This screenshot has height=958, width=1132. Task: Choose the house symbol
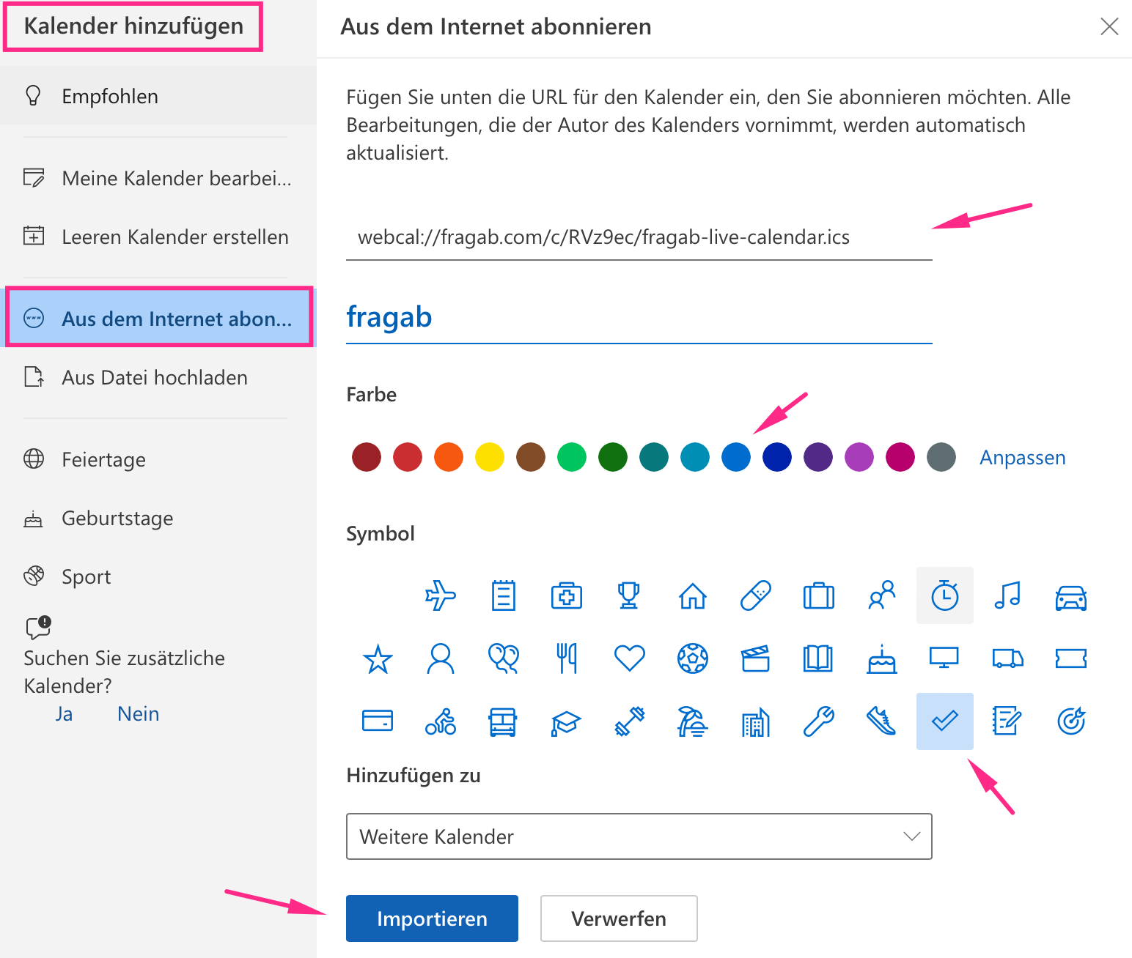(693, 595)
